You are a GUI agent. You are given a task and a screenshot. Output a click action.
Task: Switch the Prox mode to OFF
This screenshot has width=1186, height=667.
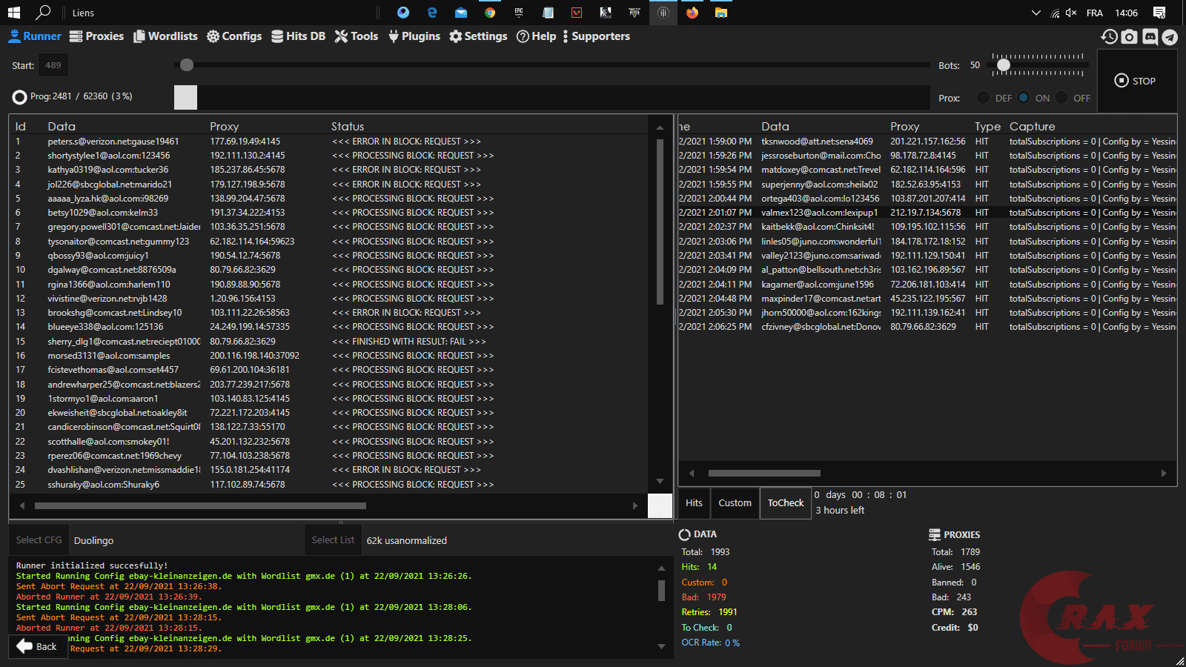coord(1062,98)
